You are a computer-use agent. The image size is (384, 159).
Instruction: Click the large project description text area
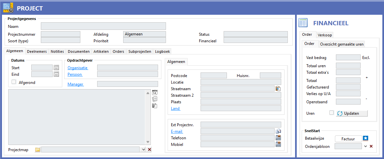coord(77,117)
